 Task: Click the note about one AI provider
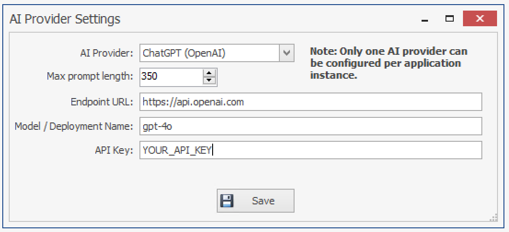[x=388, y=64]
